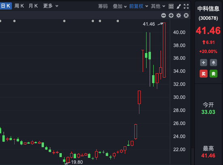Toggle the 筹码 chip distribution view
The height and width of the screenshot is (165, 223).
coord(103,6)
